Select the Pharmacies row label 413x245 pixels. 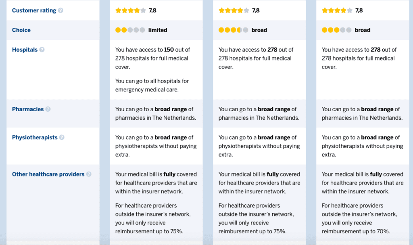(x=28, y=109)
